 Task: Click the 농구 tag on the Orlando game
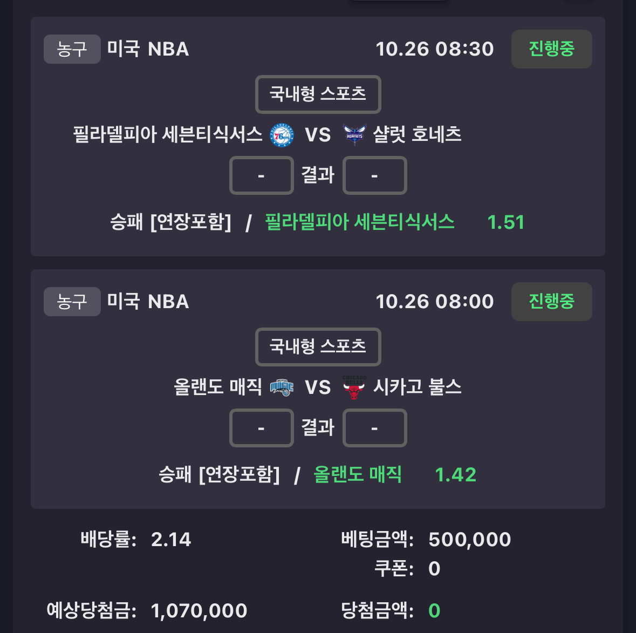click(72, 302)
